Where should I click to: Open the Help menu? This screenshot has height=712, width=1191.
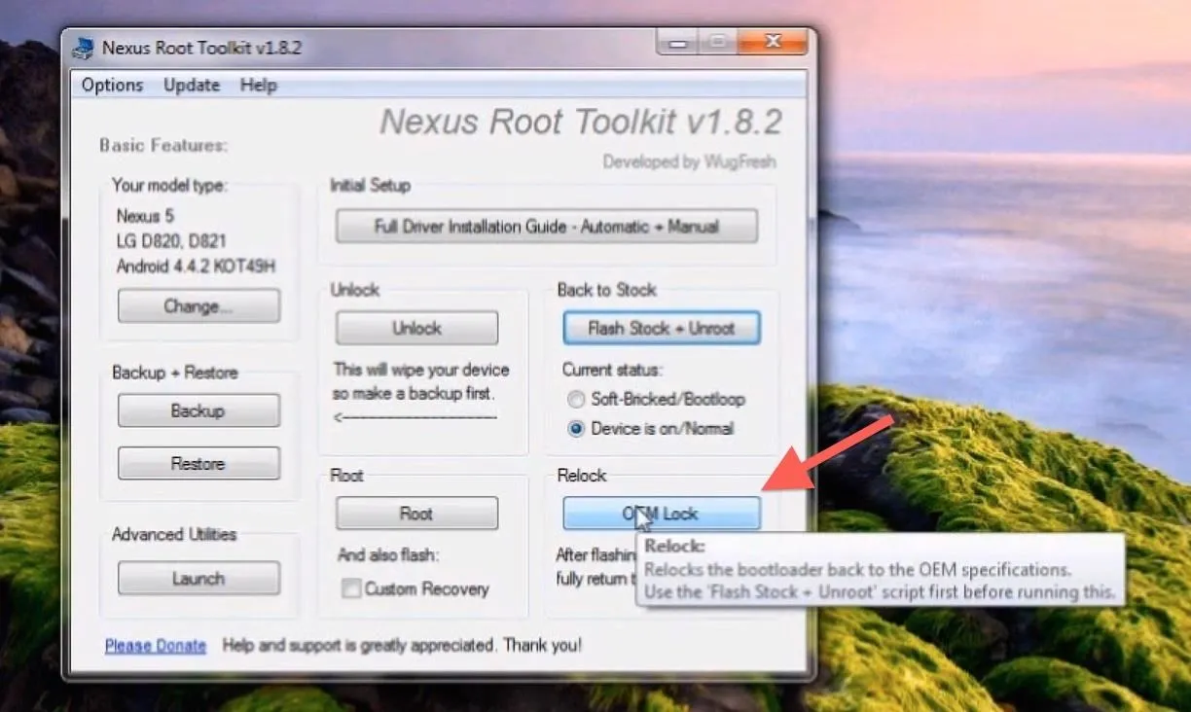(x=258, y=86)
